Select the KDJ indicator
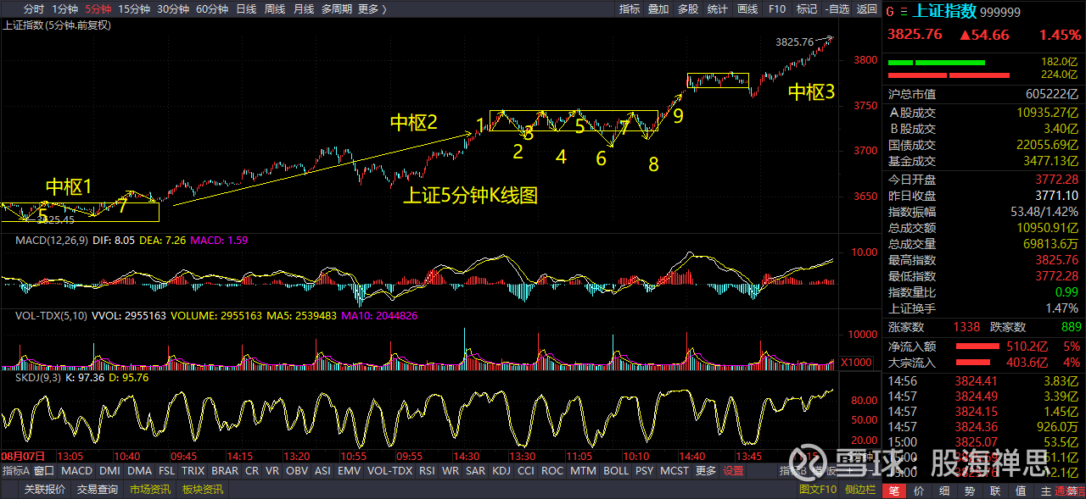 pos(502,471)
